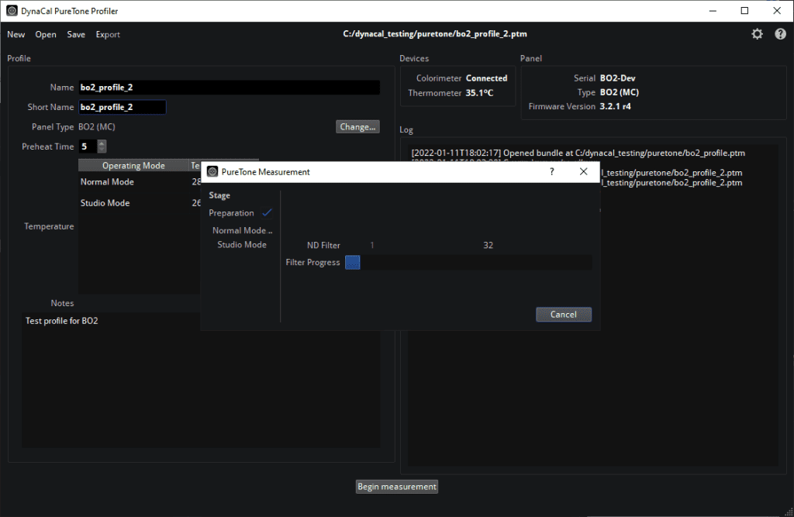Select the Preparation stage
This screenshot has width=794, height=517.
[231, 213]
